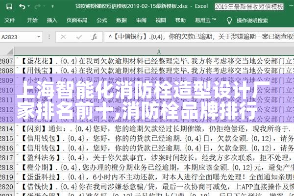Click the formula bar text starting 【中信银行】

tap(199, 37)
